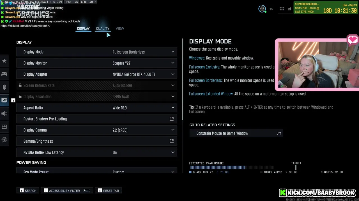Switch to the Quality tab

(x=103, y=28)
